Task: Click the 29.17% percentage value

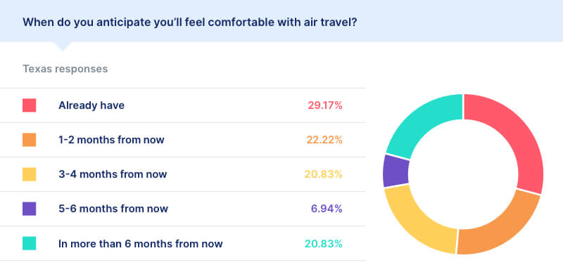Action: [325, 105]
